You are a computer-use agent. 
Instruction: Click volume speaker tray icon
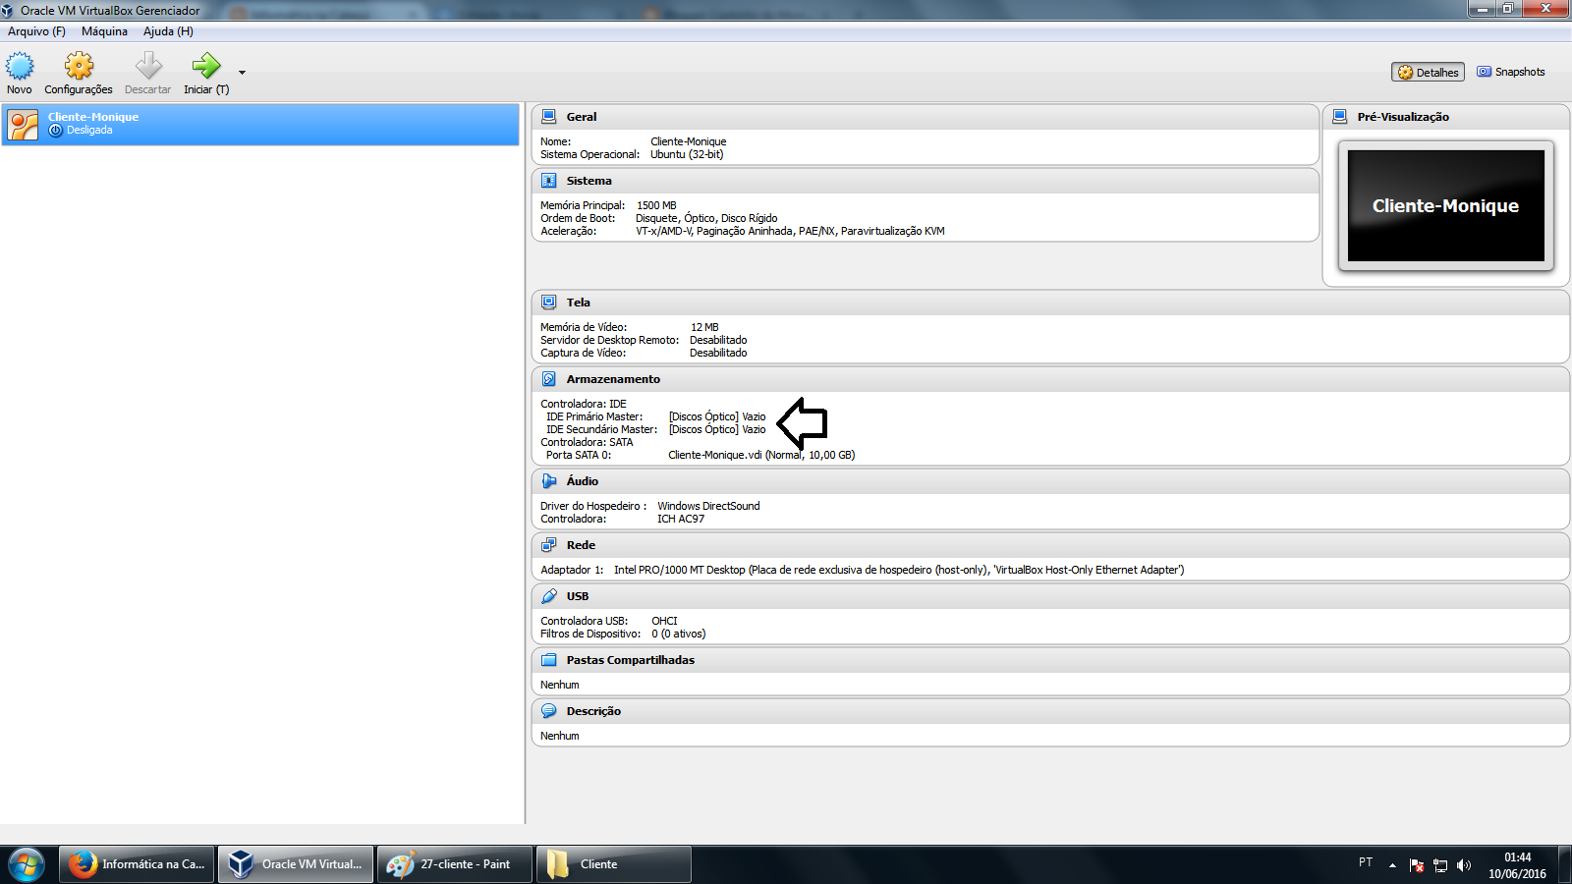click(x=1464, y=865)
